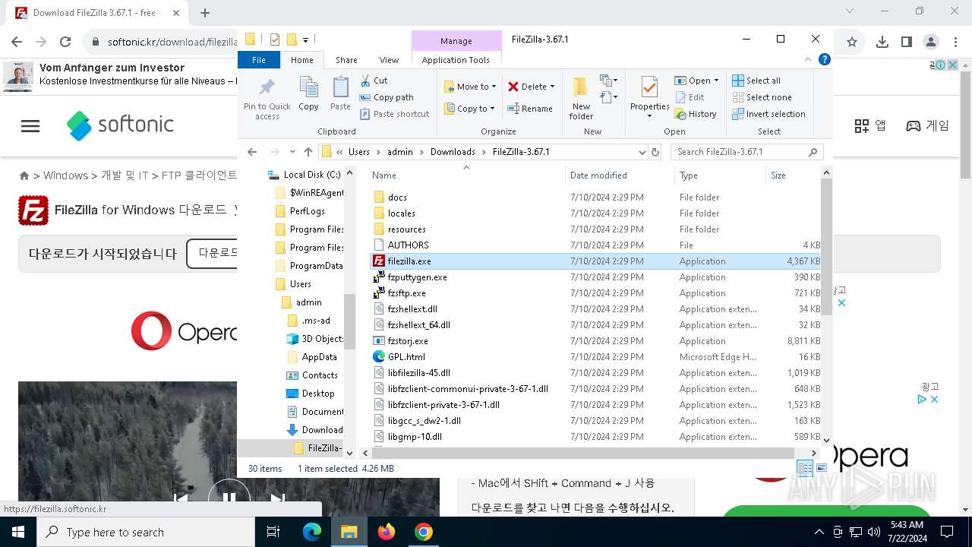This screenshot has width=972, height=547.
Task: Open Softonic hamburger menu in browser
Action: [x=30, y=126]
